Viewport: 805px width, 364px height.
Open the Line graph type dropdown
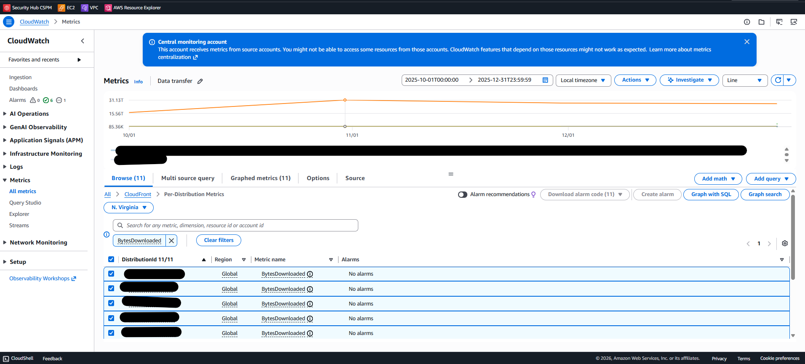(745, 80)
